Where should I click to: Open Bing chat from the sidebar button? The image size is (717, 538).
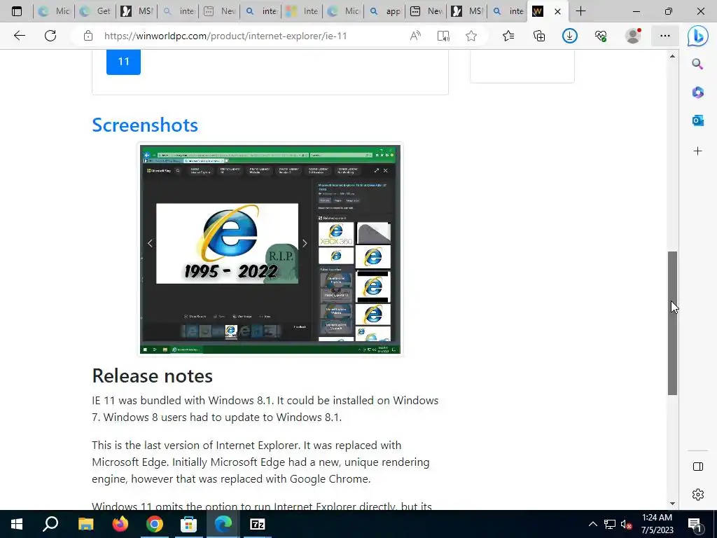point(698,36)
